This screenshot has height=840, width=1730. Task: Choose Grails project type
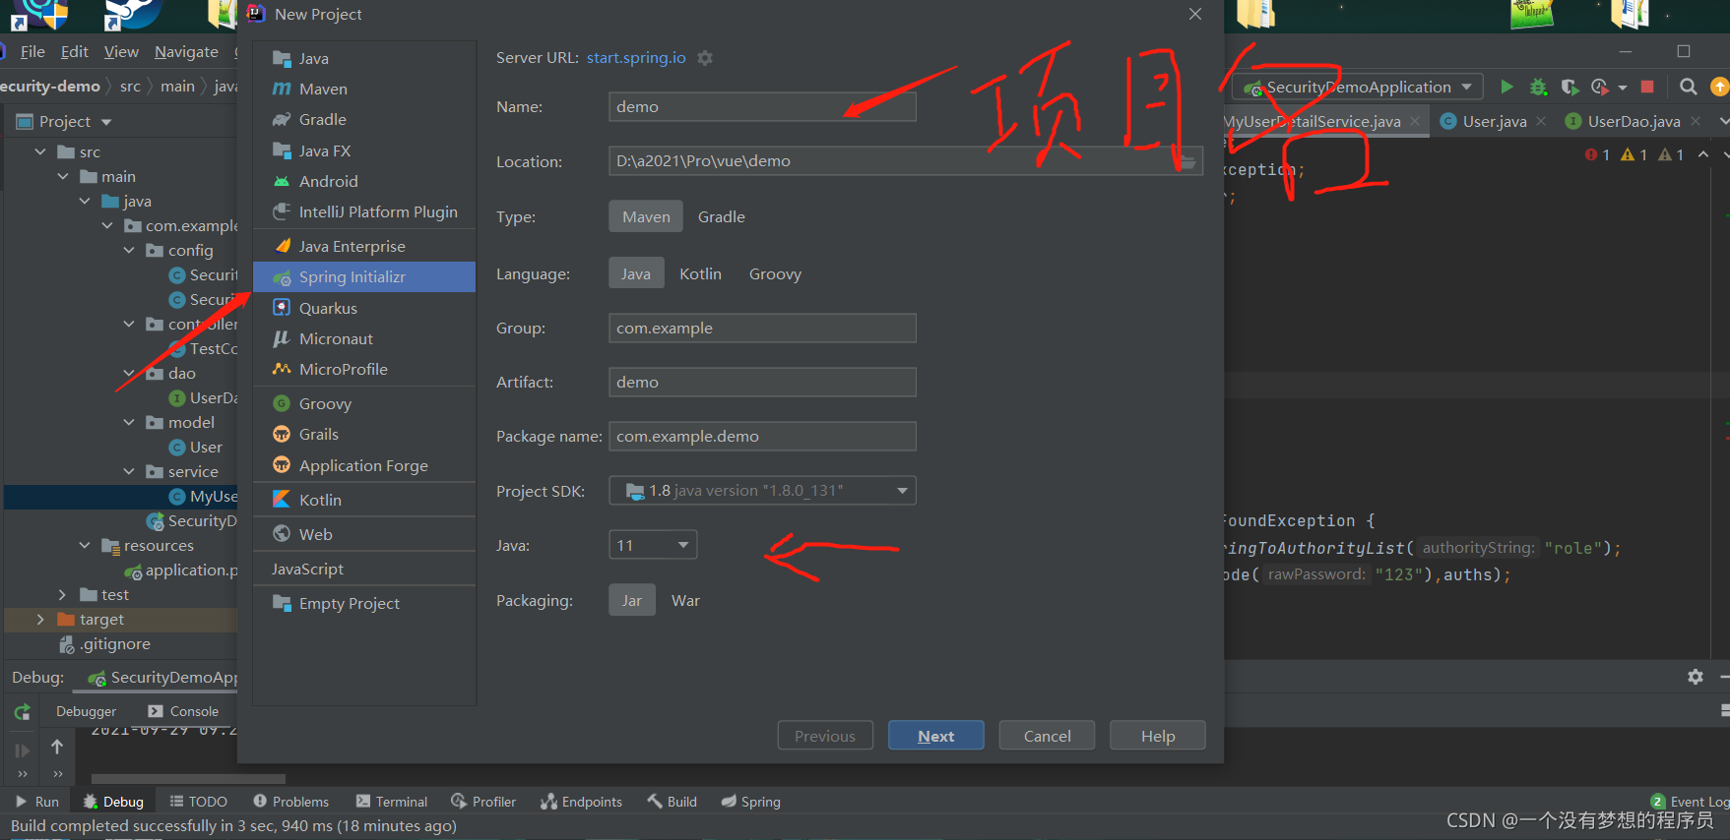click(364, 434)
